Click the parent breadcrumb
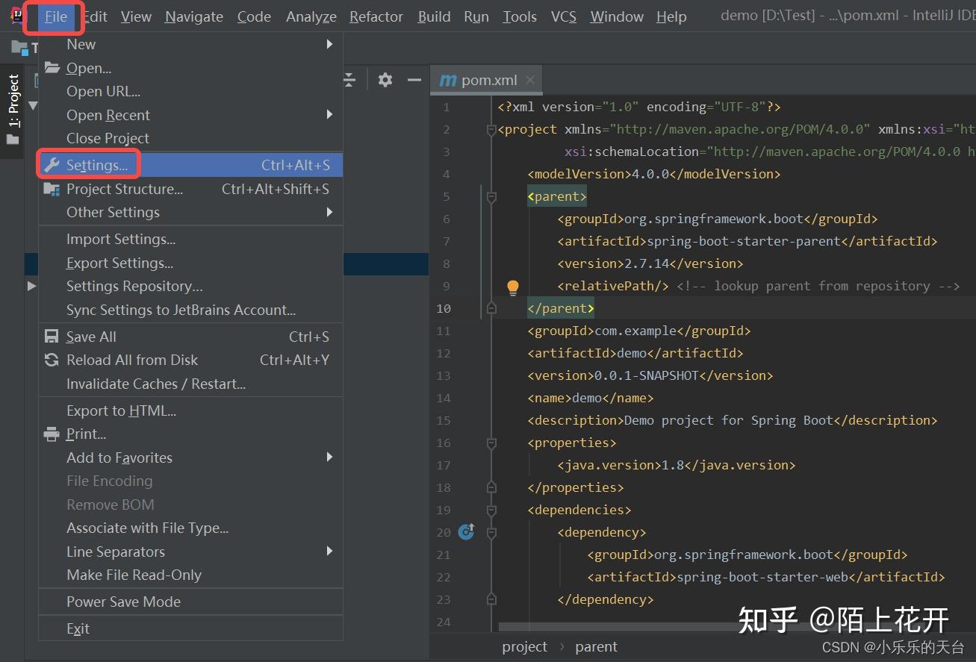Screen dimensions: 976x662 coord(596,646)
